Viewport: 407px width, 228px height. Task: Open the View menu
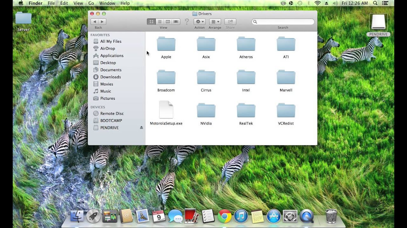[x=78, y=3]
